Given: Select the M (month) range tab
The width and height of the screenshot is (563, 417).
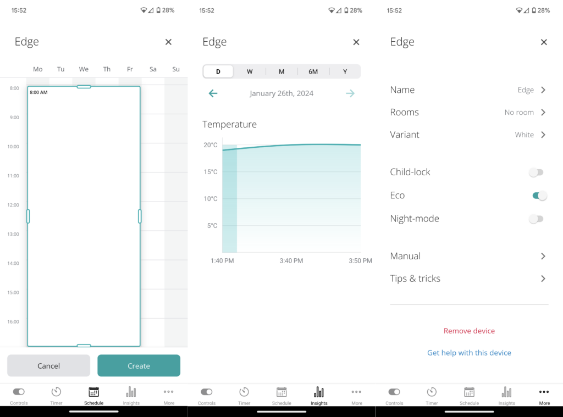Looking at the screenshot, I should click(281, 71).
